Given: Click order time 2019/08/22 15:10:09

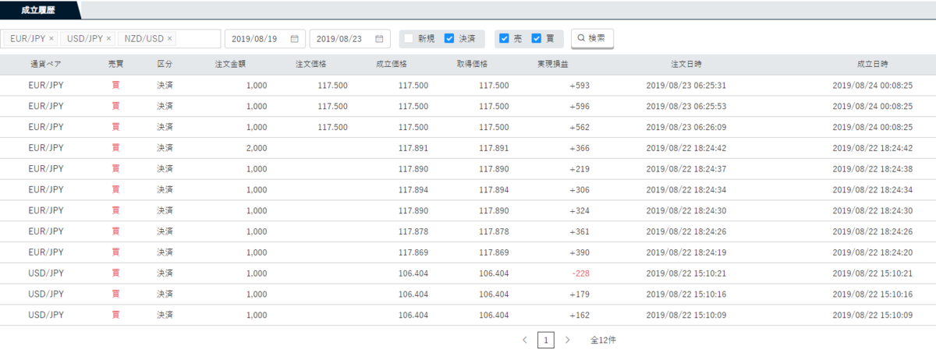Looking at the screenshot, I should click(686, 315).
